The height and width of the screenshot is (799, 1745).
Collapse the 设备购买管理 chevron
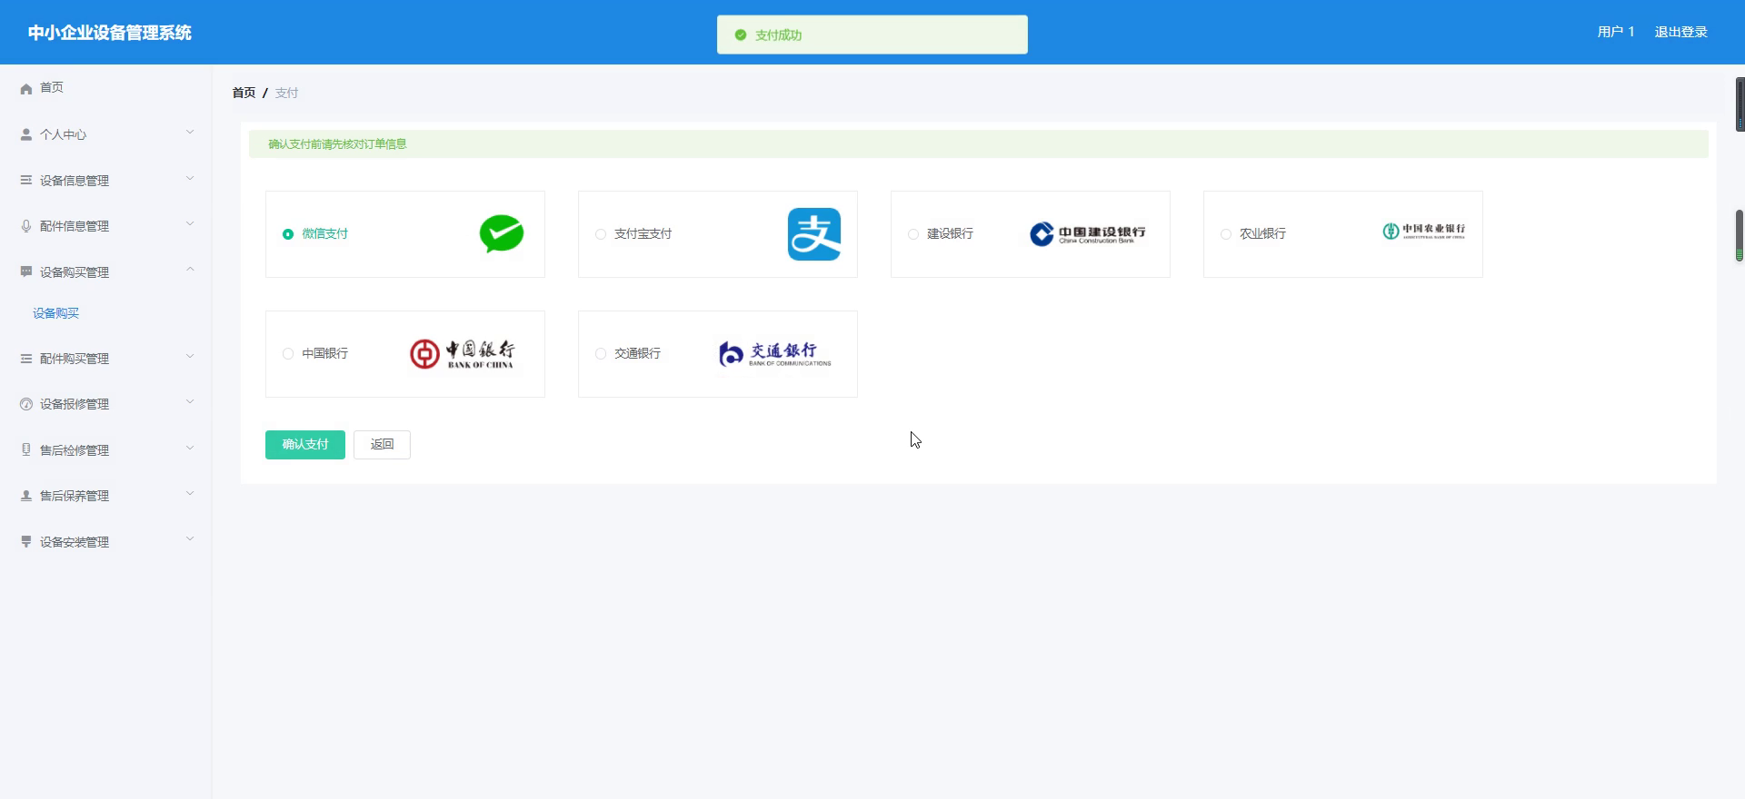[x=190, y=270]
